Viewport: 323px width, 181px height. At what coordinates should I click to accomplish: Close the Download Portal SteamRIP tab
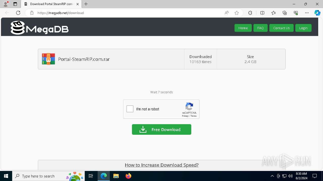pos(78,4)
